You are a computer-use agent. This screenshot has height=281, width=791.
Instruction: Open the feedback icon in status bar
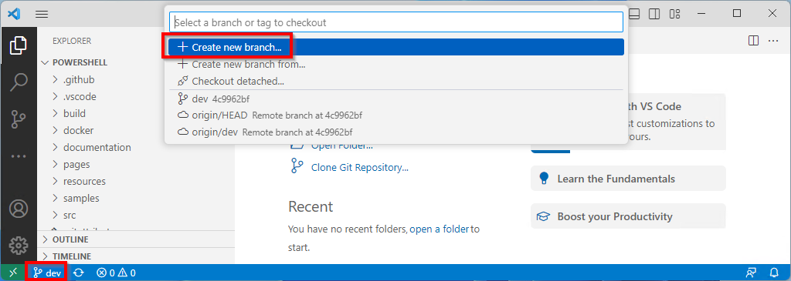coord(752,273)
